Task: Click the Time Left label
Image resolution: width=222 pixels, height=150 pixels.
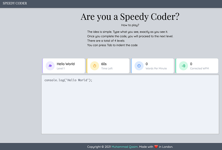Action: [x=107, y=68]
